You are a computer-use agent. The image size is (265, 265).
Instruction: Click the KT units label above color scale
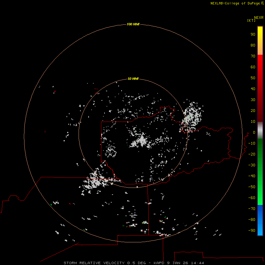click(x=251, y=20)
